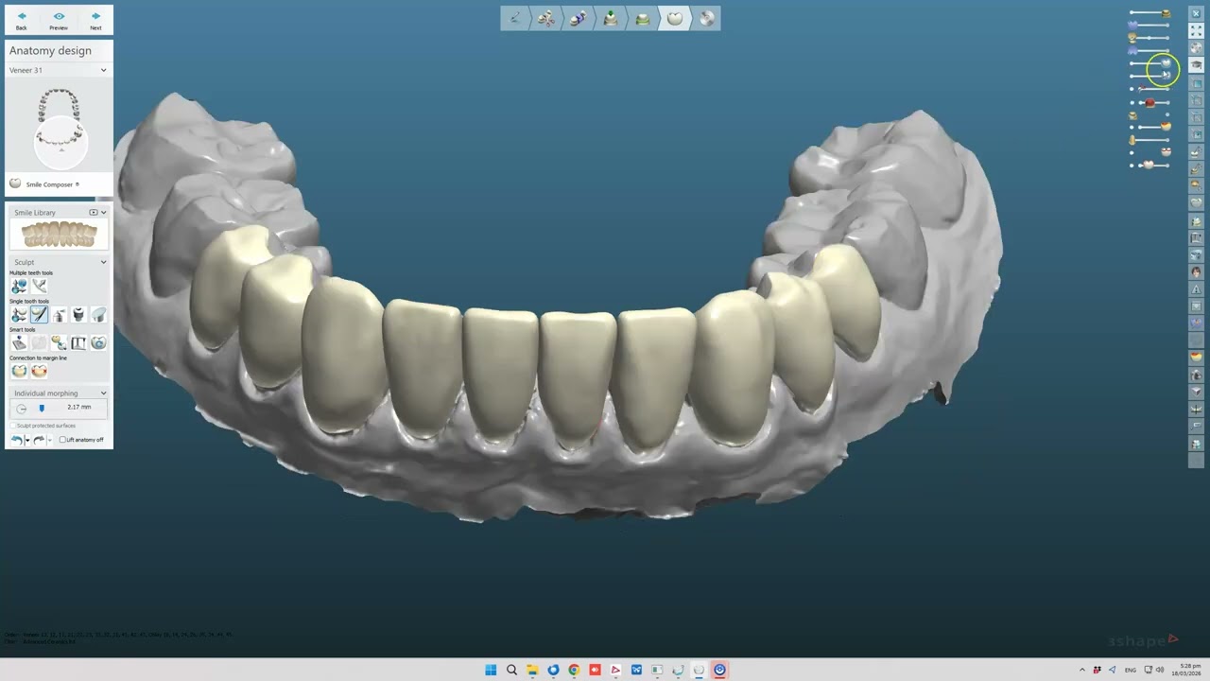Open the active anatomy design workflow step
1210x681 pixels.
point(675,18)
